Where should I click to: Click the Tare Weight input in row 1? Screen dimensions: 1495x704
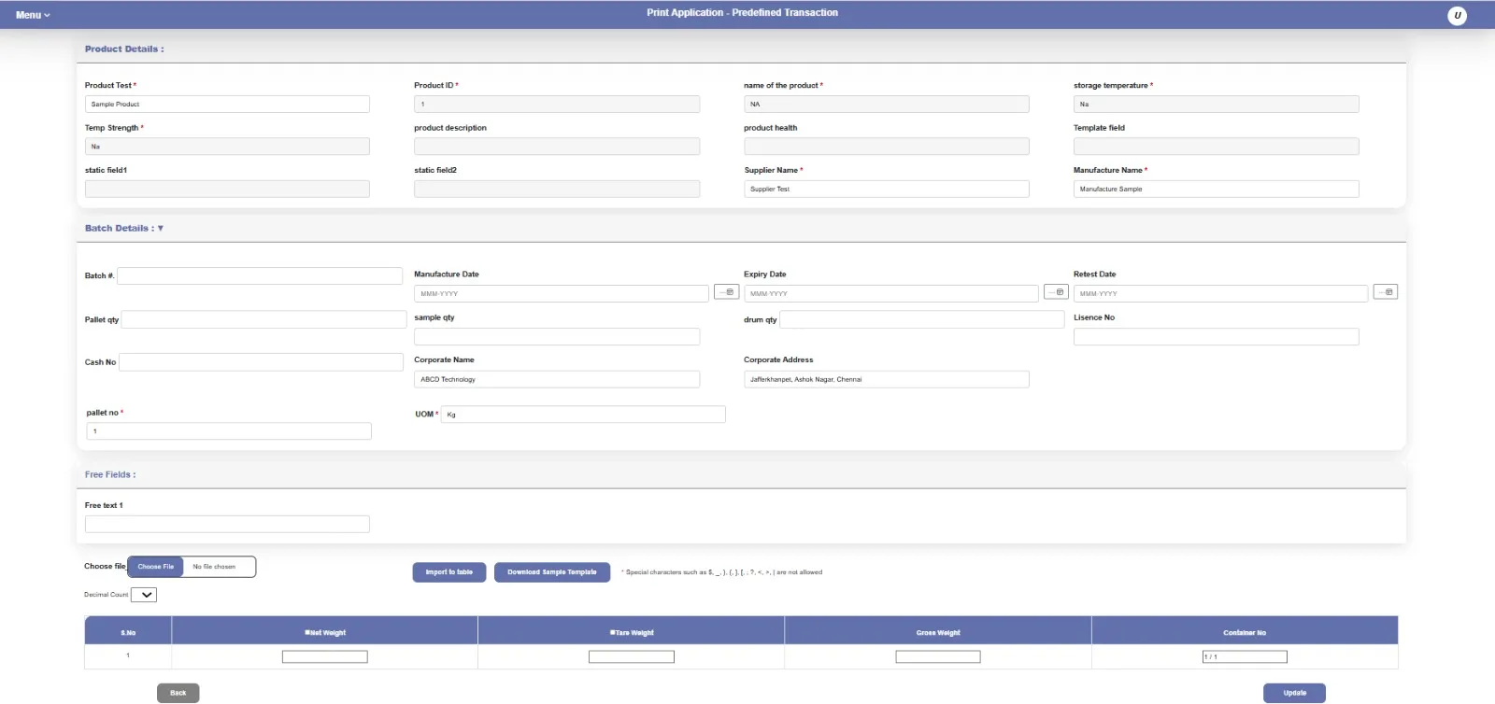pyautogui.click(x=632, y=657)
